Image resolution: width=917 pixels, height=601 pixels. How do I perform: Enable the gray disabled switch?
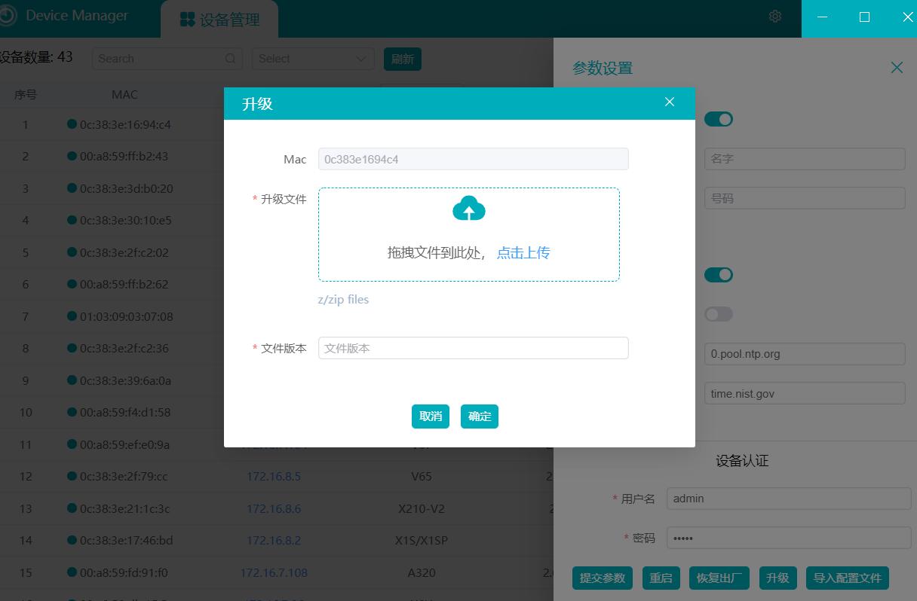point(719,313)
